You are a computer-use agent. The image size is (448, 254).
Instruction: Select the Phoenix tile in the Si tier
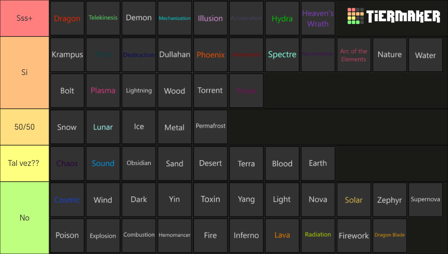pyautogui.click(x=210, y=55)
